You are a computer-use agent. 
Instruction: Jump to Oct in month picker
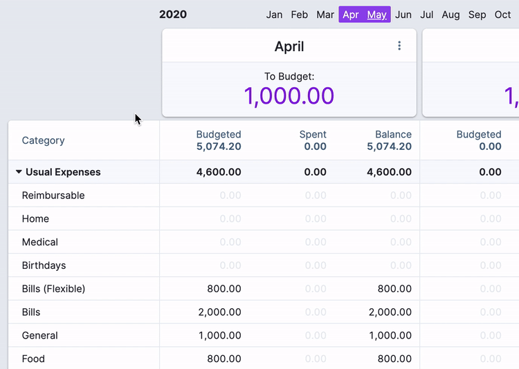[502, 15]
